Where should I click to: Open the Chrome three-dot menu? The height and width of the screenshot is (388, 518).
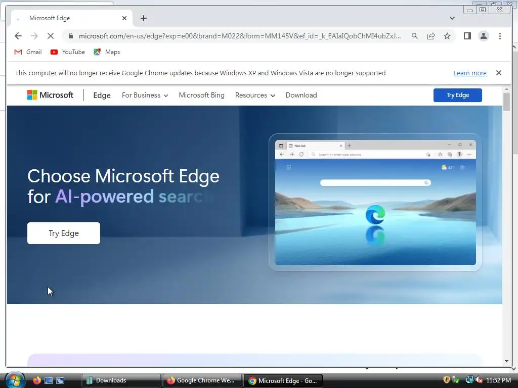coord(500,36)
